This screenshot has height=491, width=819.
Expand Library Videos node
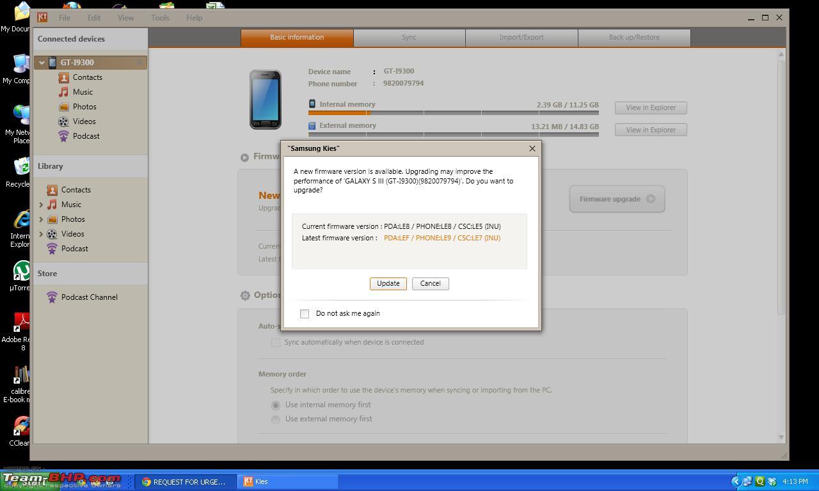[x=42, y=234]
